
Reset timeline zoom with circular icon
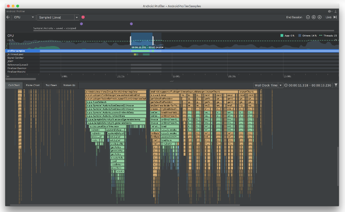pyautogui.click(x=319, y=17)
